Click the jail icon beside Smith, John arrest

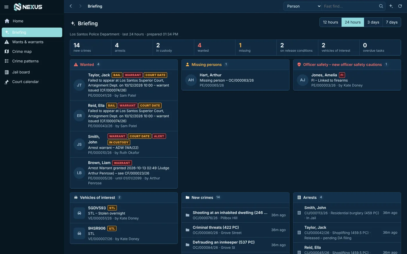pos(299,213)
